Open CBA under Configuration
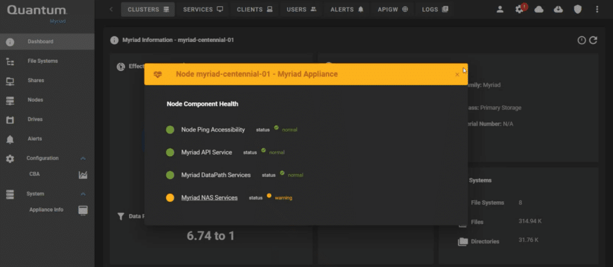Screen dimensions: 613x267 tap(34, 174)
